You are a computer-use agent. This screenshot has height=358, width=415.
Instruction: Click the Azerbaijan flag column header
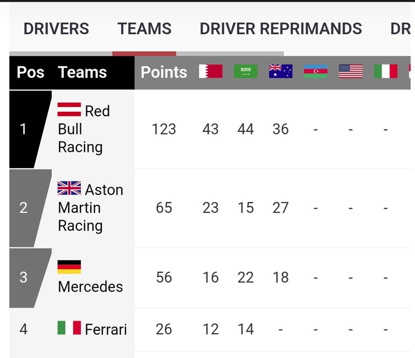pyautogui.click(x=316, y=71)
